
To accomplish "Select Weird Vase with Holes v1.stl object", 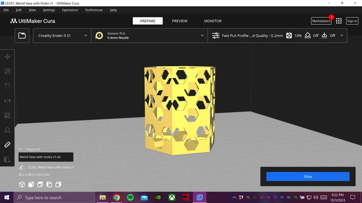I will coord(46,157).
